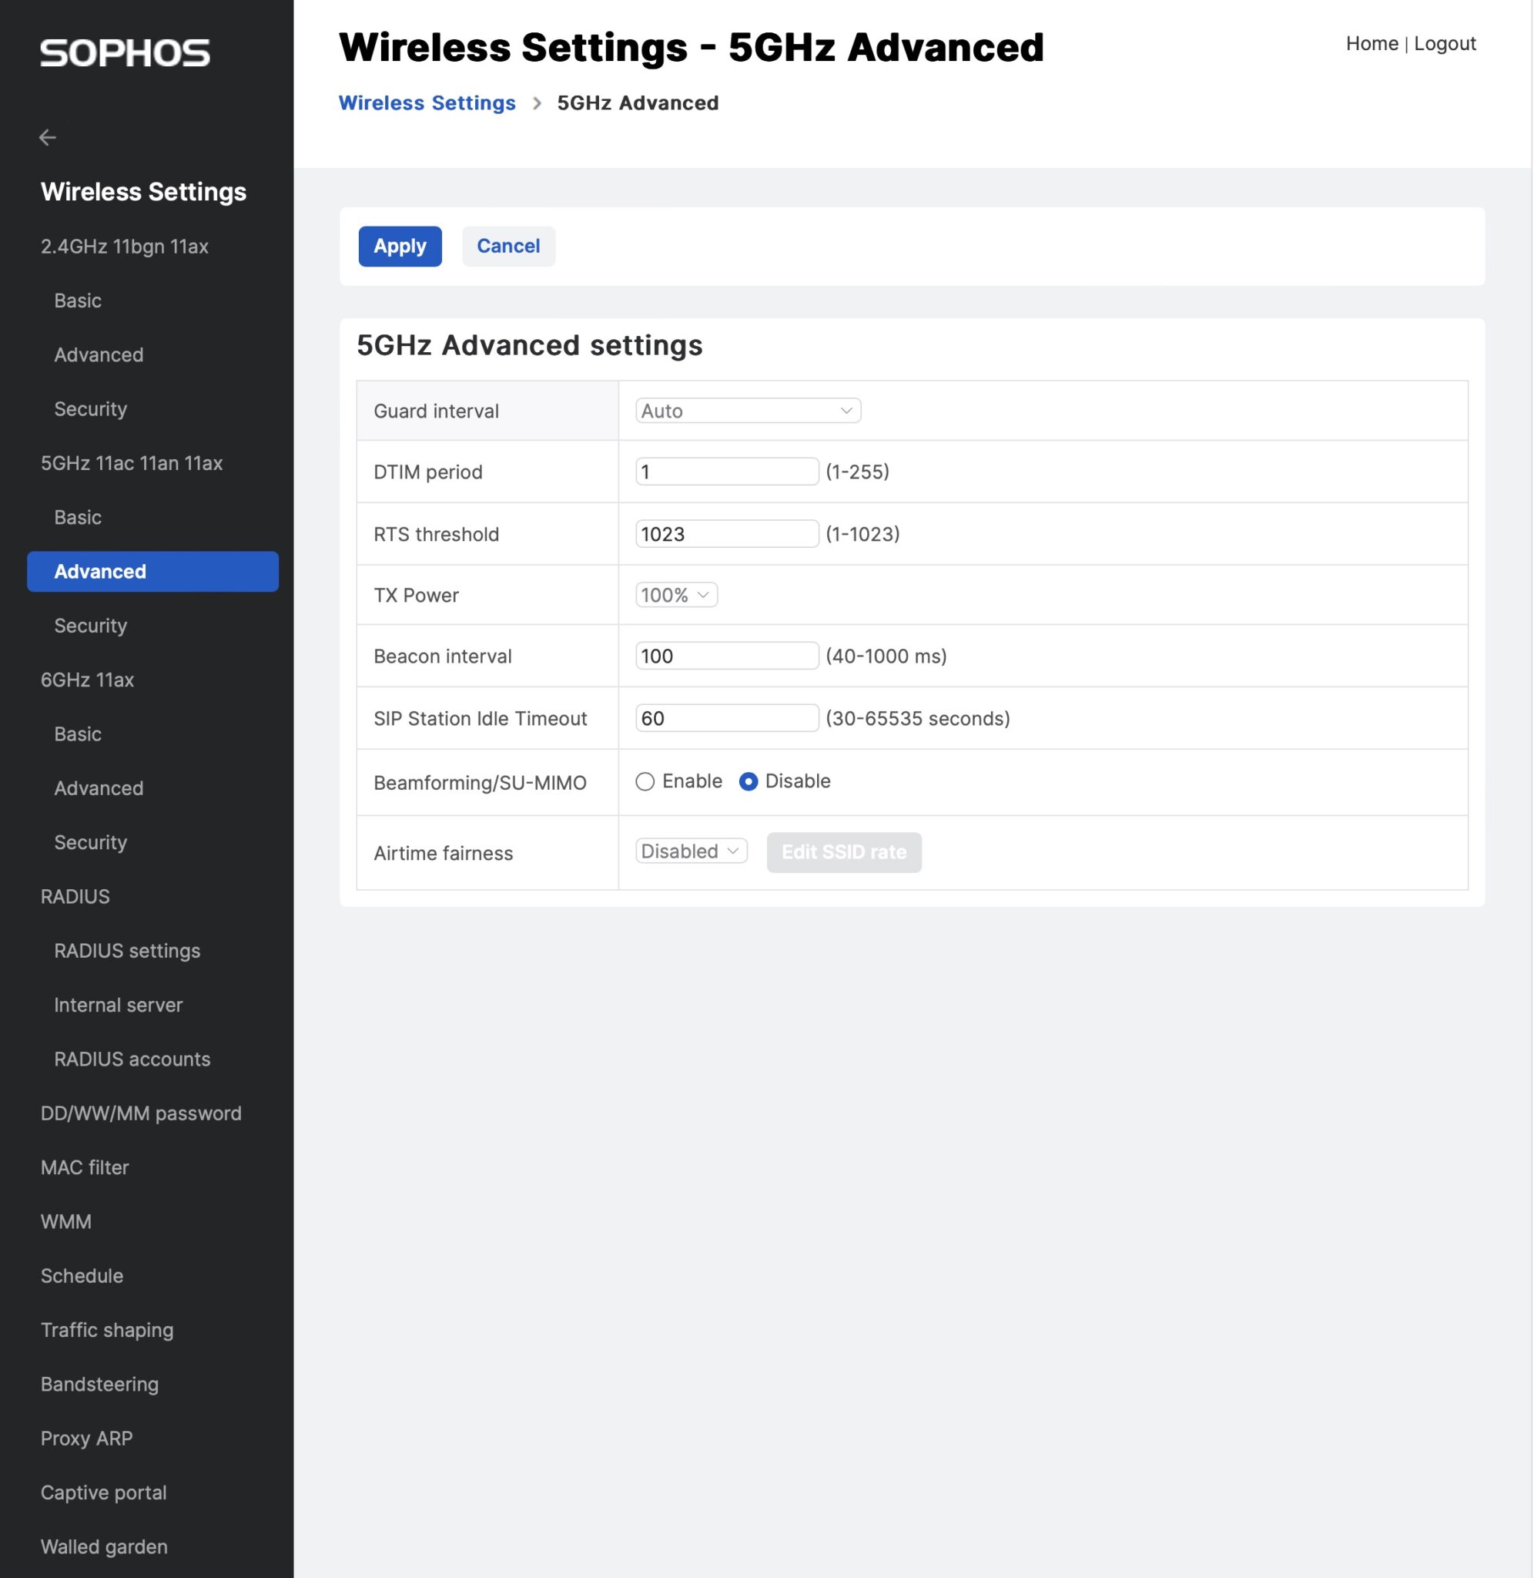
Task: Open the TX Power dropdown
Action: tap(675, 595)
